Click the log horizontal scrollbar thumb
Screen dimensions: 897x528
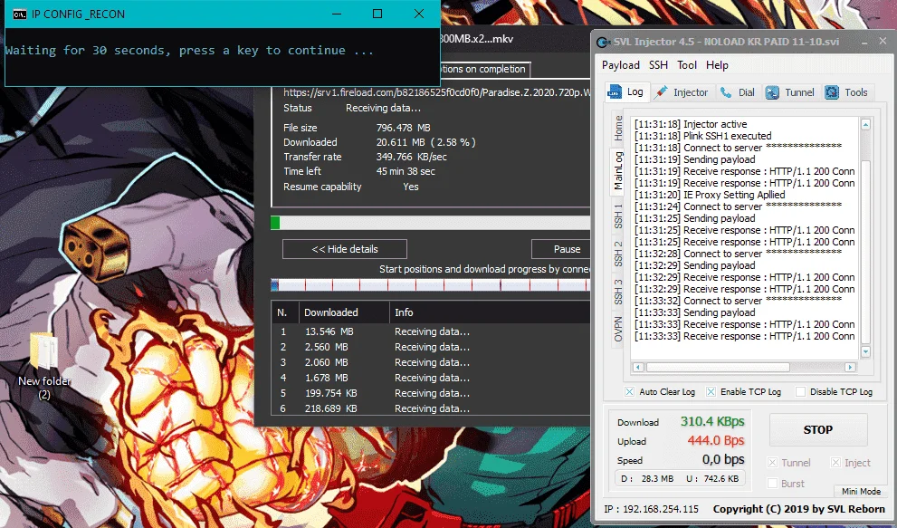718,367
